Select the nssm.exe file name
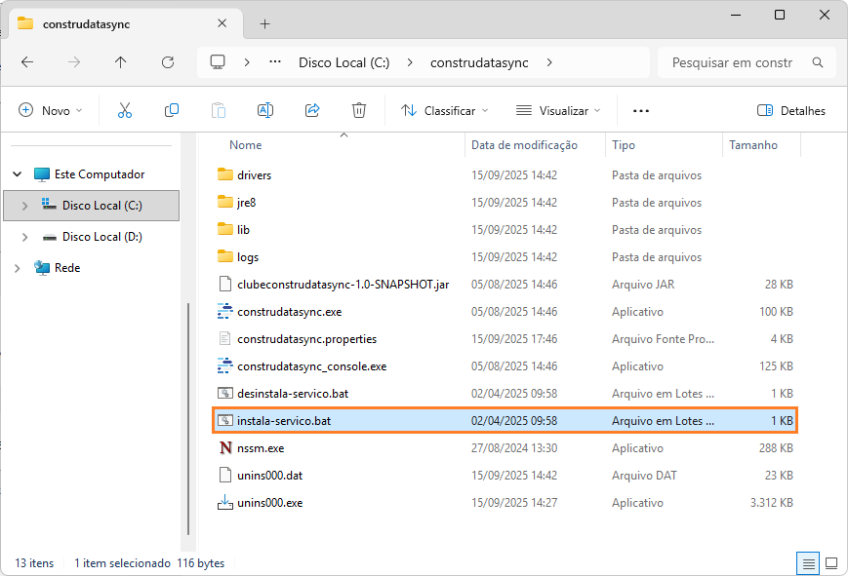This screenshot has height=576, width=848. pyautogui.click(x=261, y=448)
